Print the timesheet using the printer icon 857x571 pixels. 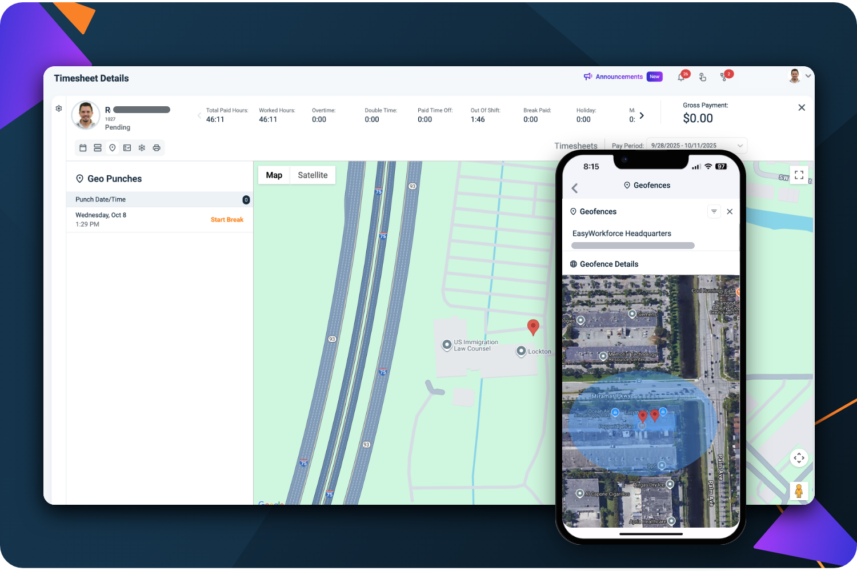(x=157, y=147)
